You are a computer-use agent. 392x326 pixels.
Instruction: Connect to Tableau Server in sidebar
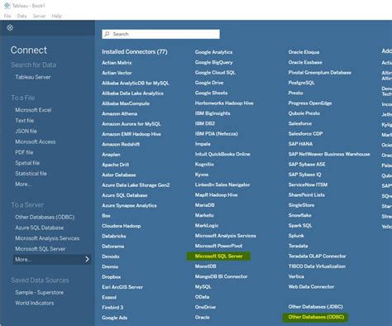pos(33,77)
